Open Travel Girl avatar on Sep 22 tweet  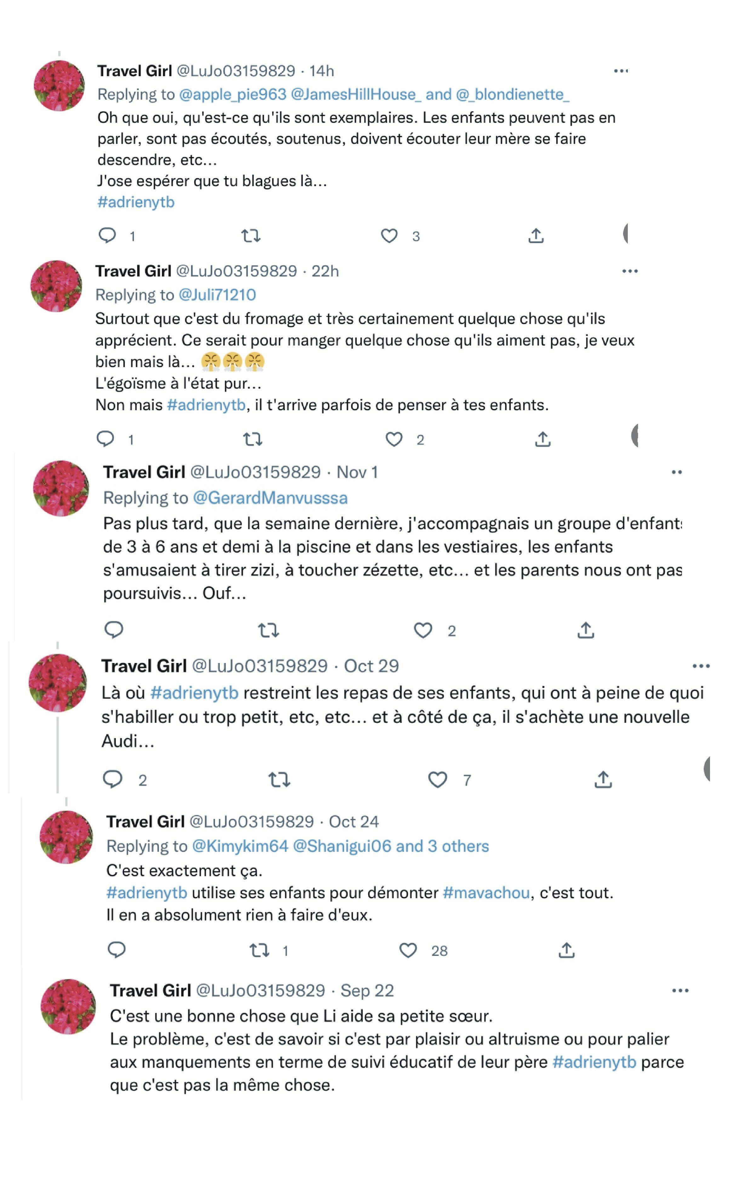coord(68,1007)
